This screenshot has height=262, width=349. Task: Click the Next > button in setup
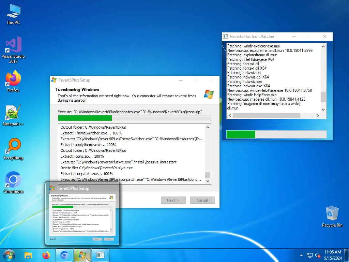(x=173, y=200)
